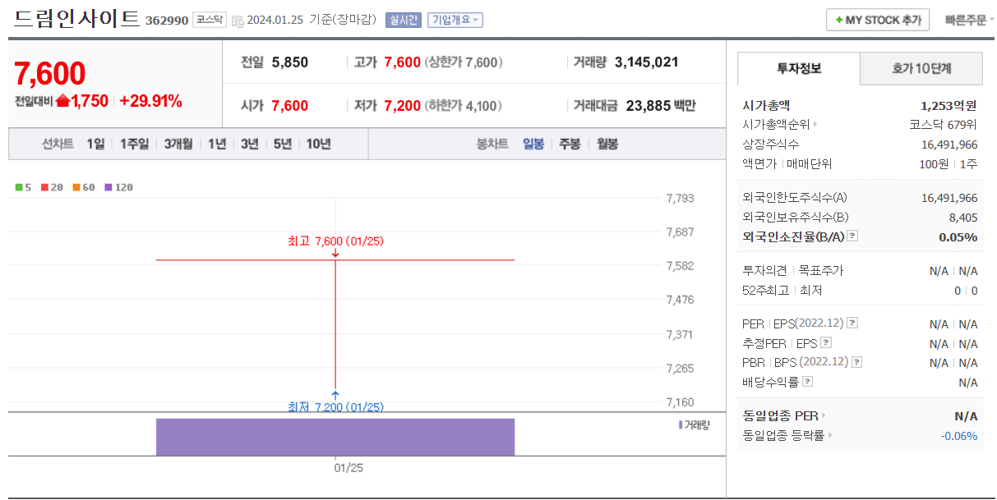Screen dimensions: 997x500
Task: Open the 빠른주문 dropdown
Action: pyautogui.click(x=970, y=21)
